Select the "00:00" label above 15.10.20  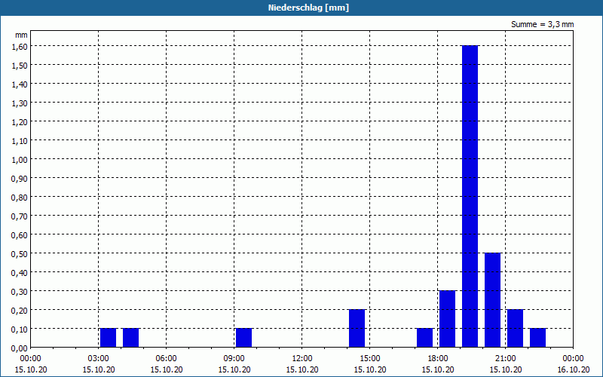[x=31, y=359]
